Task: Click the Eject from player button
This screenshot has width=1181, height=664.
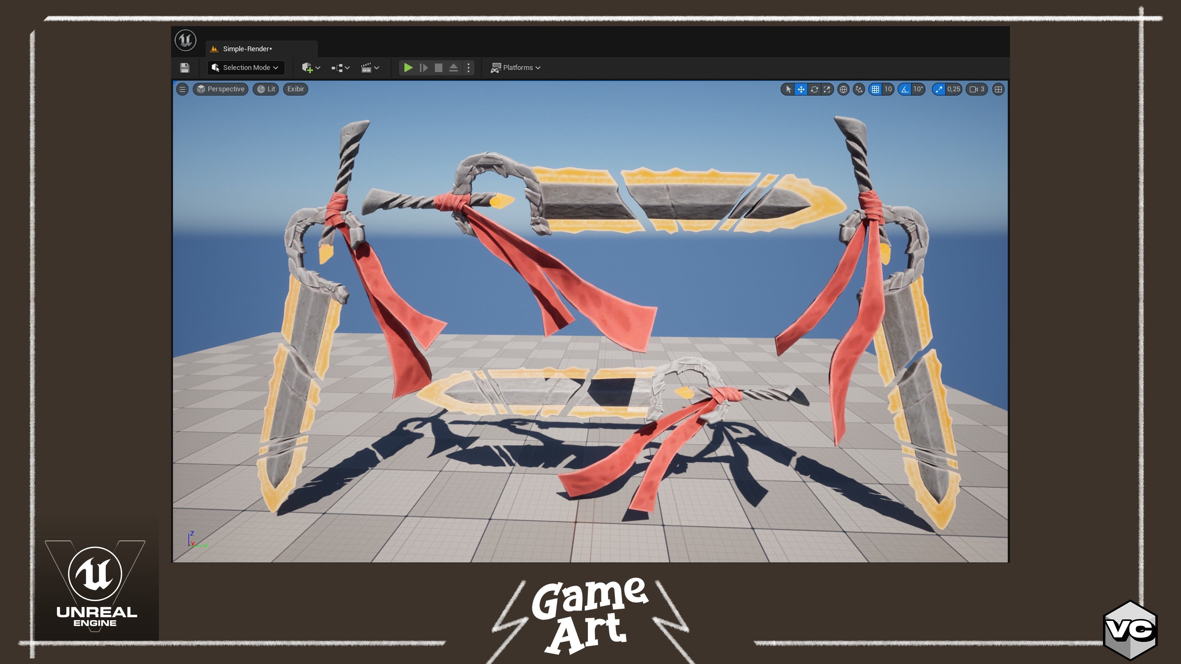Action: (453, 68)
